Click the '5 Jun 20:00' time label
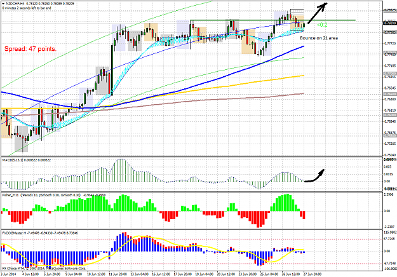 coord(52,274)
